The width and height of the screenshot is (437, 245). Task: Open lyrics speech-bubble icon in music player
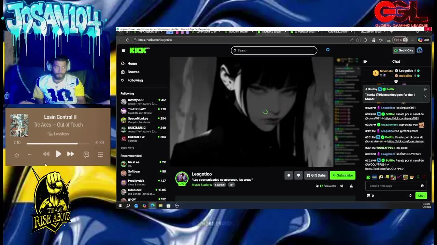(x=86, y=154)
